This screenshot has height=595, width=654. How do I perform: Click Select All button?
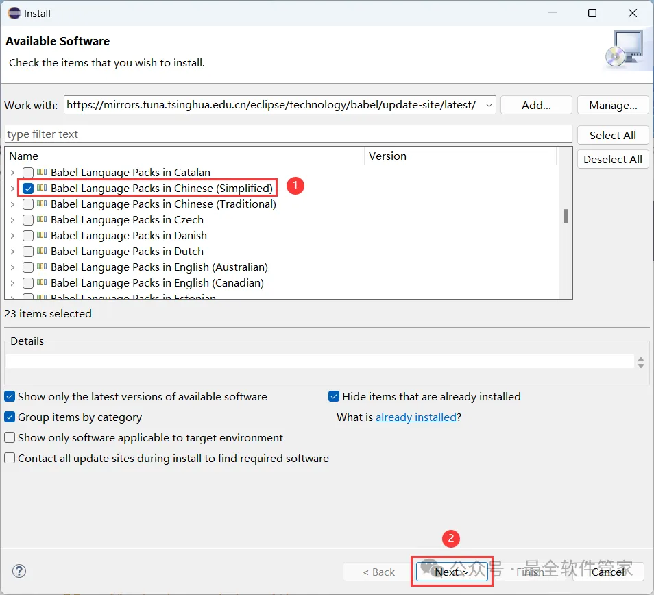pos(613,135)
